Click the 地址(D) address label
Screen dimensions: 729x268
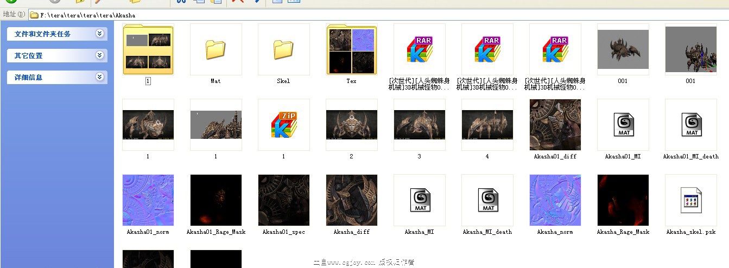pyautogui.click(x=14, y=15)
